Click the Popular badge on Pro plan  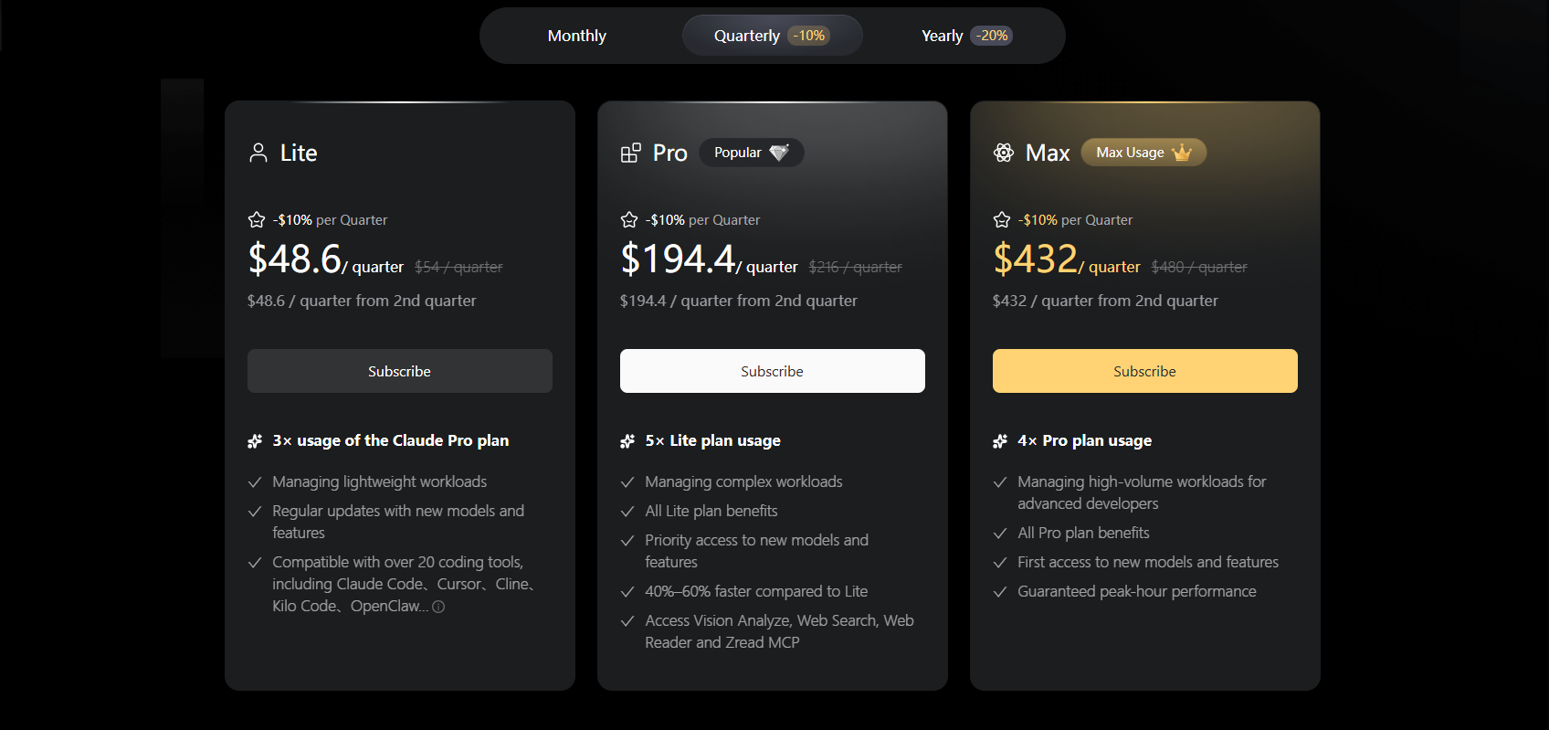[x=751, y=153]
